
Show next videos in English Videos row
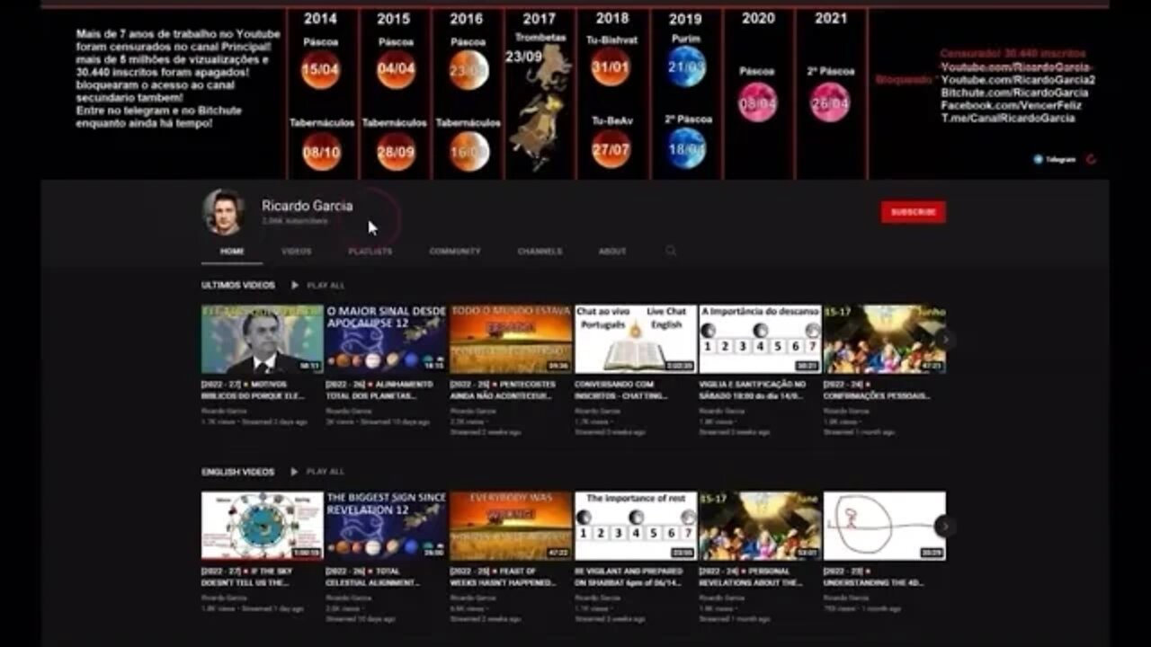(944, 526)
